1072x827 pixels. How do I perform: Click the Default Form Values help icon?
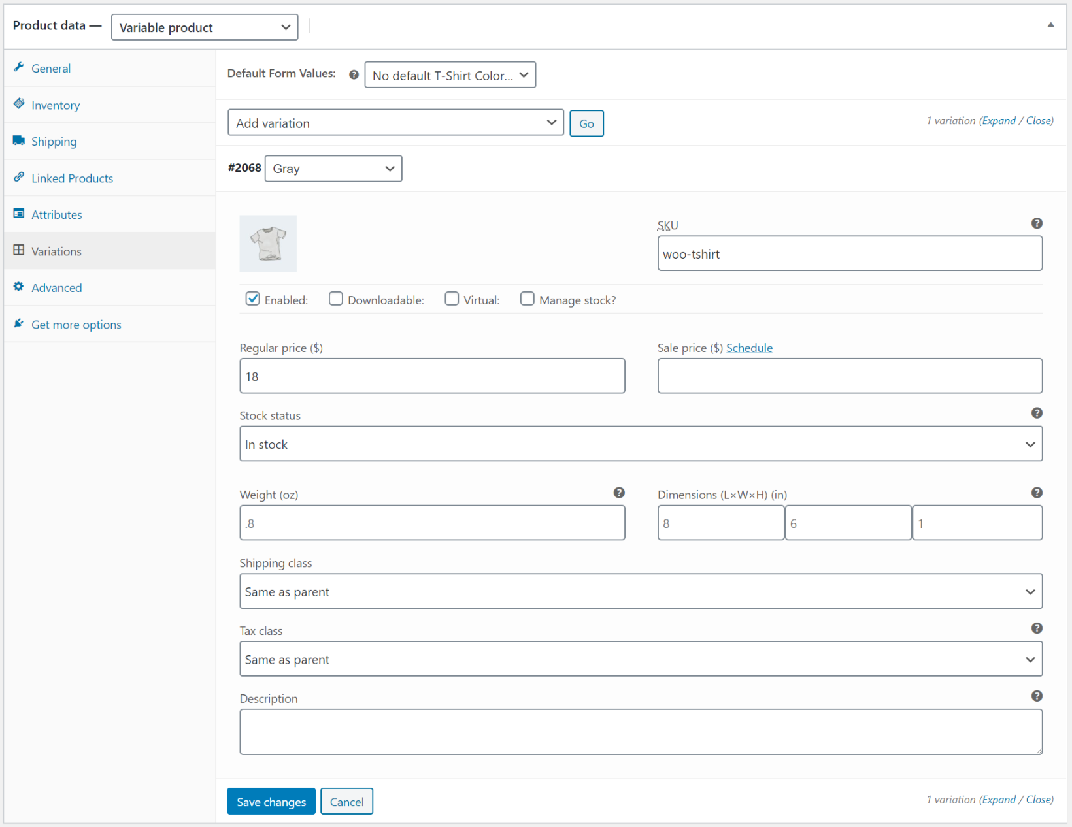click(354, 74)
